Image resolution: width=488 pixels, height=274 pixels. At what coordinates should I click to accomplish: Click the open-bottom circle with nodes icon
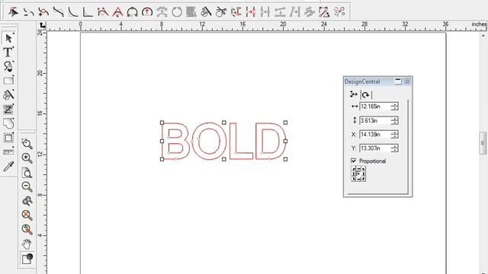click(132, 12)
